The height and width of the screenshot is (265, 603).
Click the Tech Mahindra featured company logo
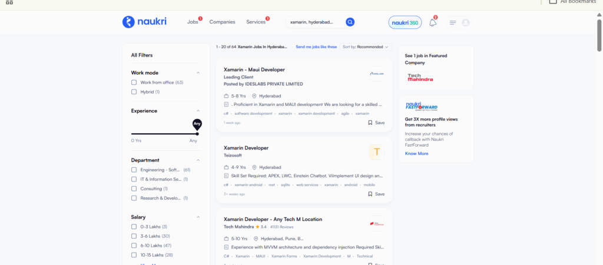click(420, 77)
